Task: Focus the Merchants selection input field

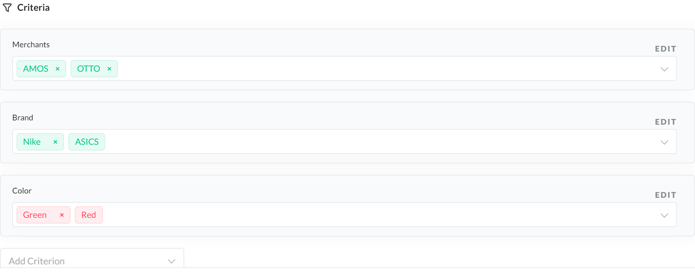Action: tap(380, 69)
